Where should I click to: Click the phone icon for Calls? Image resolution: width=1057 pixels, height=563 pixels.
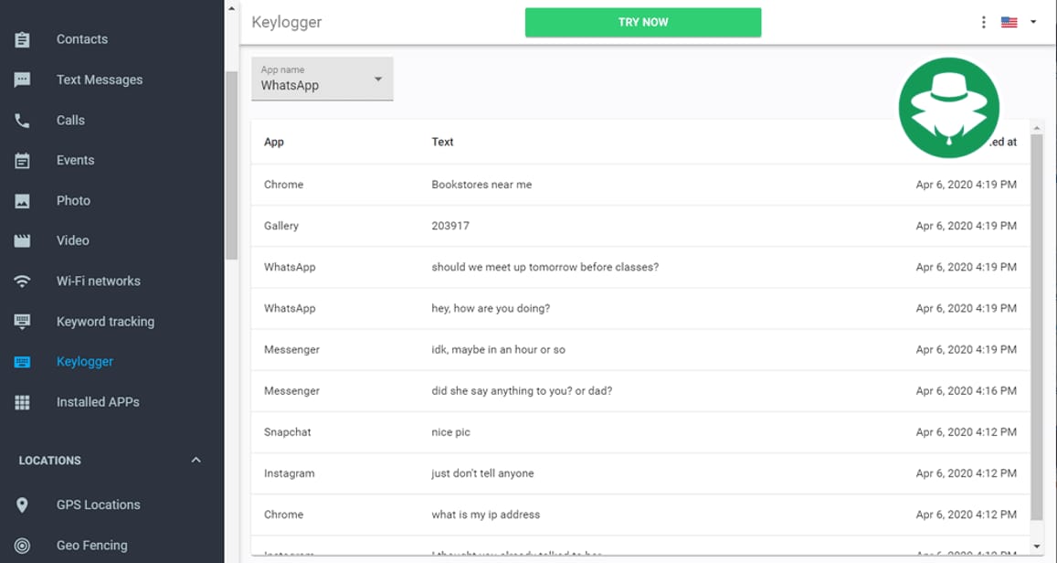tap(22, 120)
